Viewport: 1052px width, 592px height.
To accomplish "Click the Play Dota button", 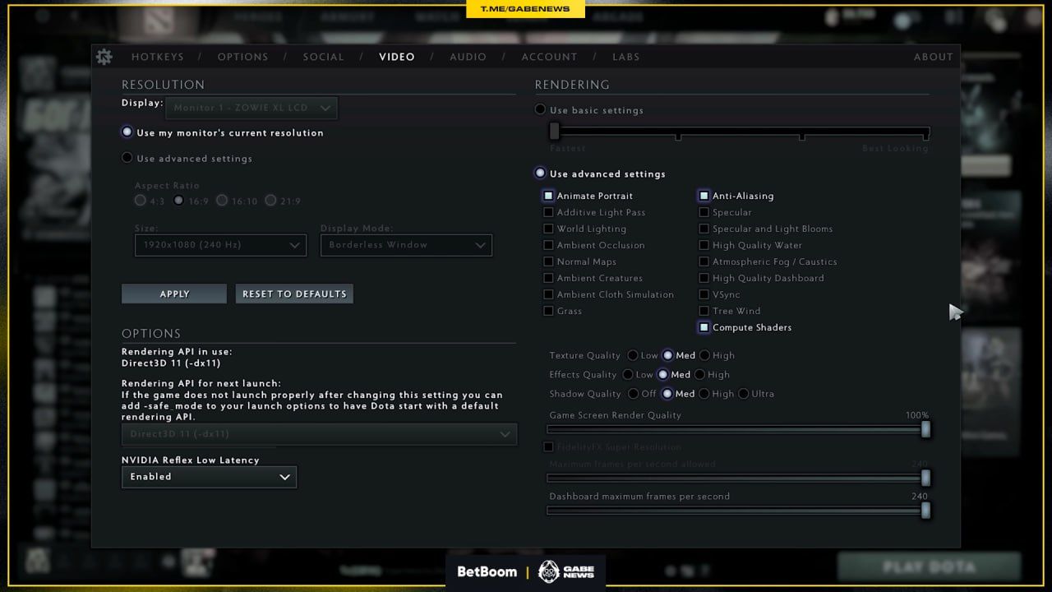I will click(929, 567).
